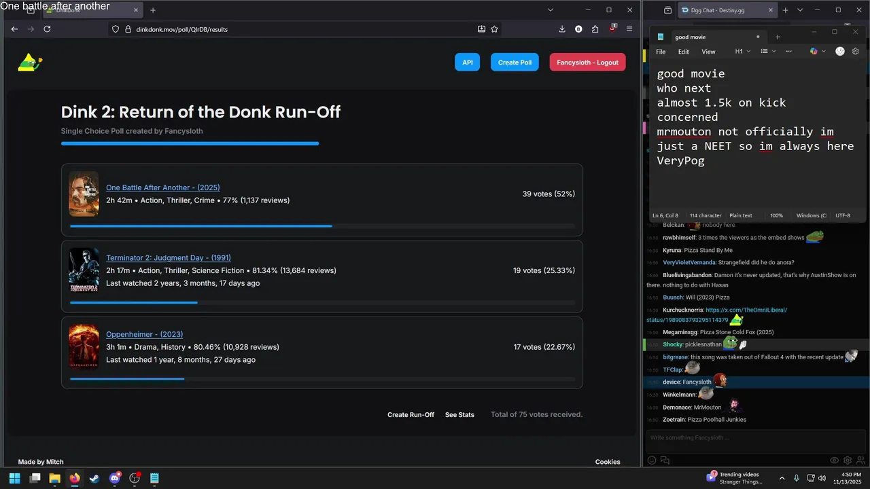Open Notepad View menu
The height and width of the screenshot is (489, 870).
pyautogui.click(x=708, y=52)
